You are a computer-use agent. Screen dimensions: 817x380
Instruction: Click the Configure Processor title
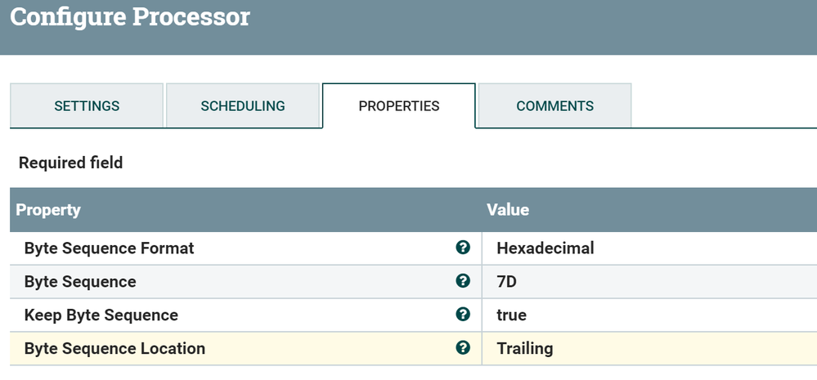coord(130,17)
